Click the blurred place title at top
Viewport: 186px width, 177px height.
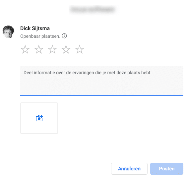(93, 10)
